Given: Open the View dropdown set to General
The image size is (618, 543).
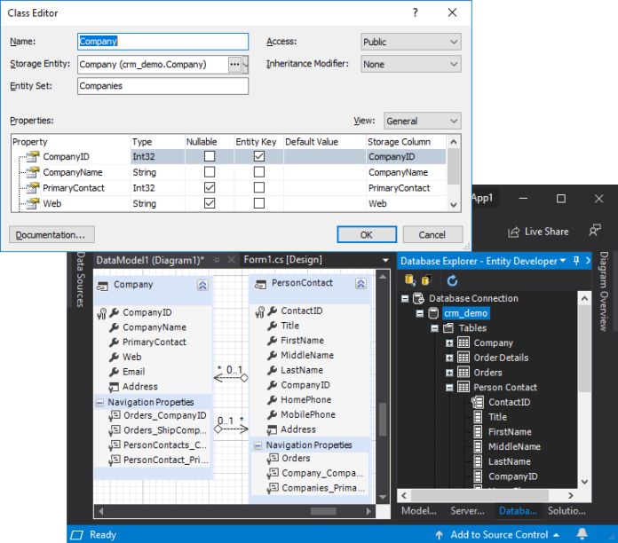Looking at the screenshot, I should (423, 121).
